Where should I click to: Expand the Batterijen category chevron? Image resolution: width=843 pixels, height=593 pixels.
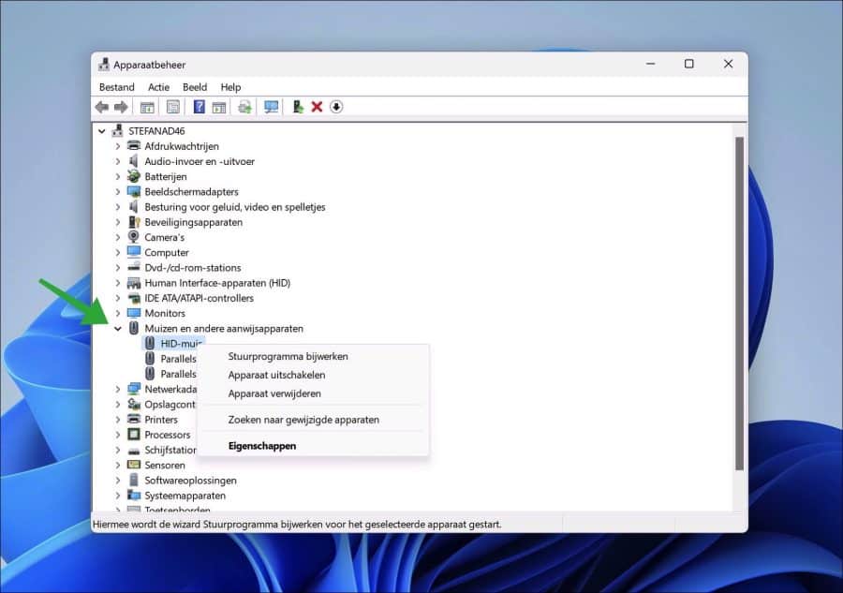(118, 176)
